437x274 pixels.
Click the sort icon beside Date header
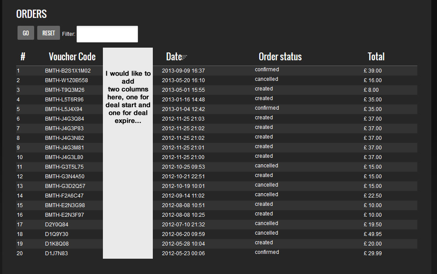pos(184,57)
